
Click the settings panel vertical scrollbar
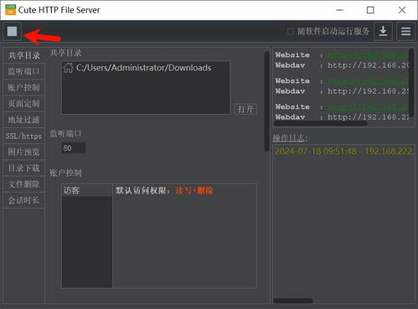[x=266, y=101]
